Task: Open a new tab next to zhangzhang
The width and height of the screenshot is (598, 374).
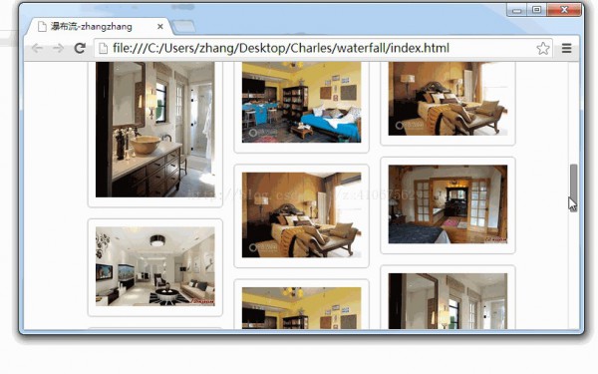Action: (183, 27)
